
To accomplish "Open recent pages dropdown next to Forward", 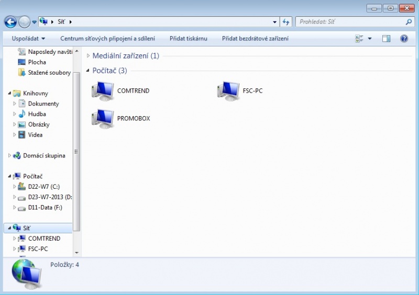I will coord(34,22).
